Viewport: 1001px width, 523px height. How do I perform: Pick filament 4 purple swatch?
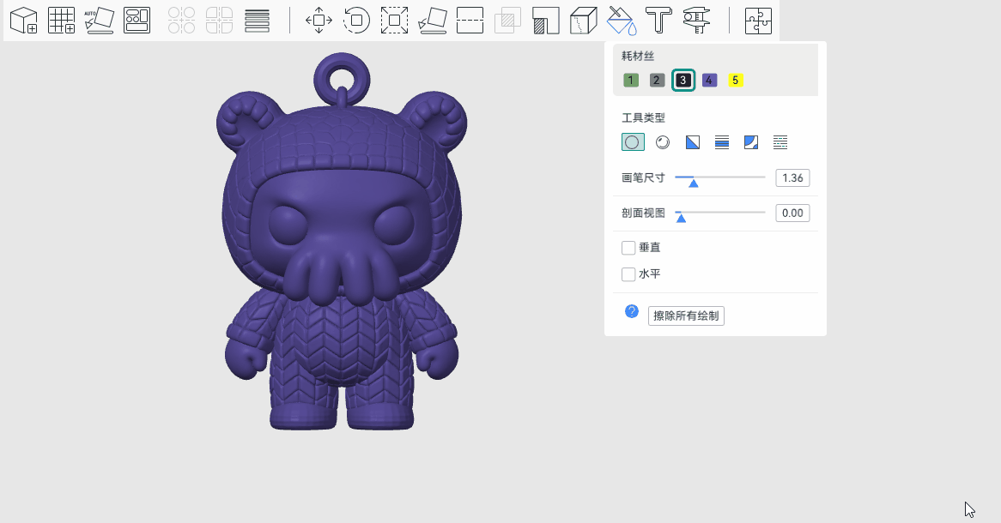tap(709, 81)
